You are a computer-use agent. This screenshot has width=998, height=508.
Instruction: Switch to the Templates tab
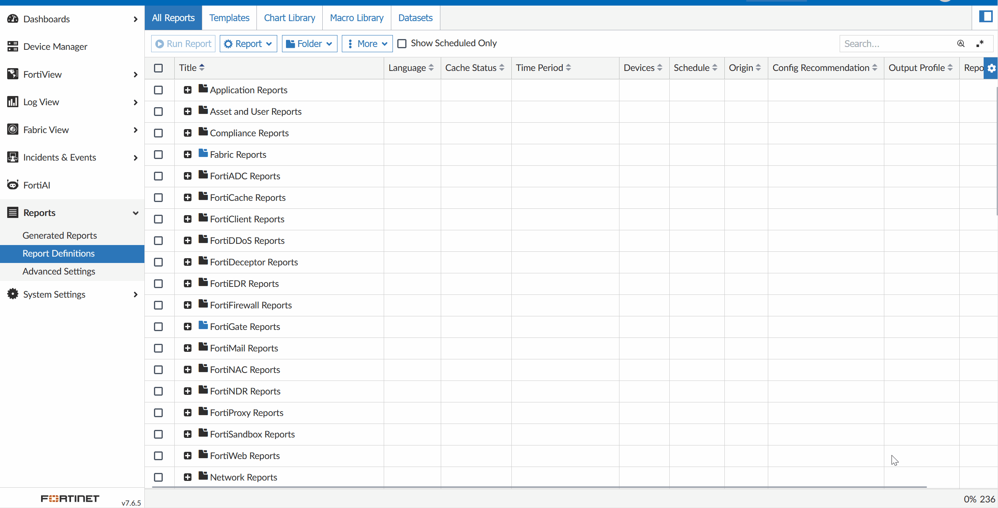[x=229, y=18]
